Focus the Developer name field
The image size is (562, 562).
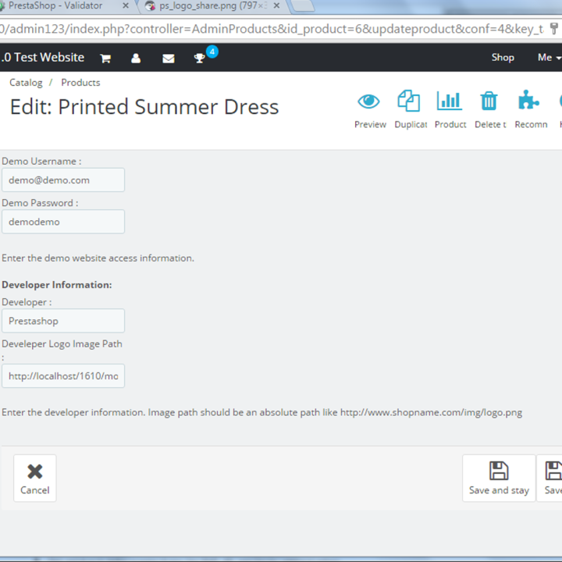pyautogui.click(x=63, y=321)
